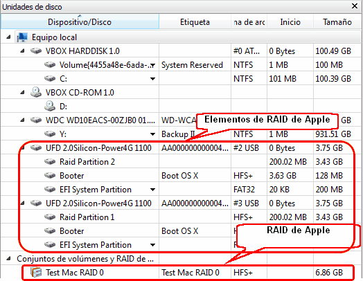Close the Unidades de disco panel
The height and width of the screenshot is (281, 363).
(x=355, y=6)
